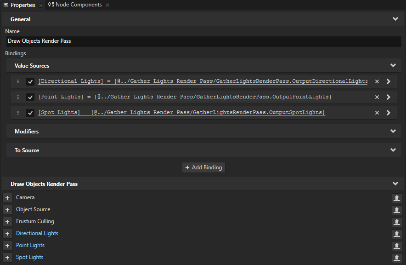Grab the drag handle of the Directional Lights binding
The image size is (406, 265).
pos(17,81)
